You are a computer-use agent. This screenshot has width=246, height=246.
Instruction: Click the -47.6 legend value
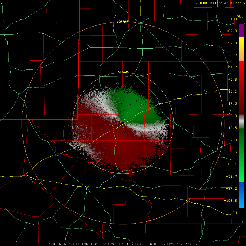click(x=232, y=152)
